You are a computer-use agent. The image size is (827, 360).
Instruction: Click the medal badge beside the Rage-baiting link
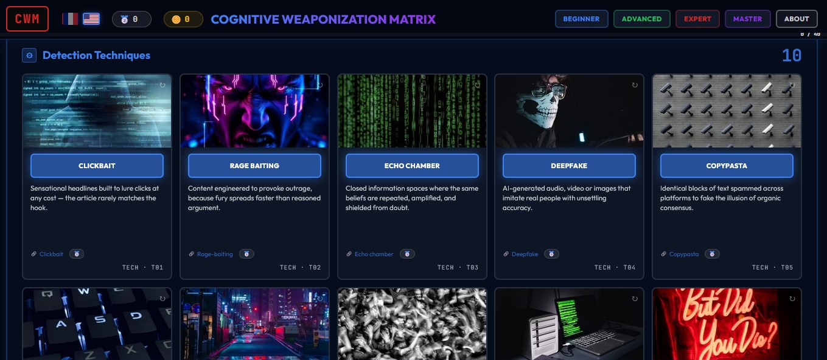(246, 254)
